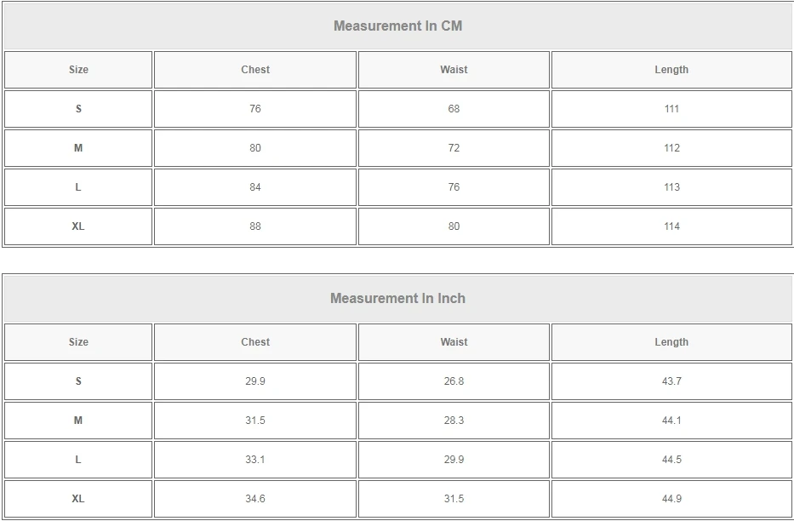The height and width of the screenshot is (521, 794).
Task: Click the Measurement In CM table title
Action: [x=397, y=26]
